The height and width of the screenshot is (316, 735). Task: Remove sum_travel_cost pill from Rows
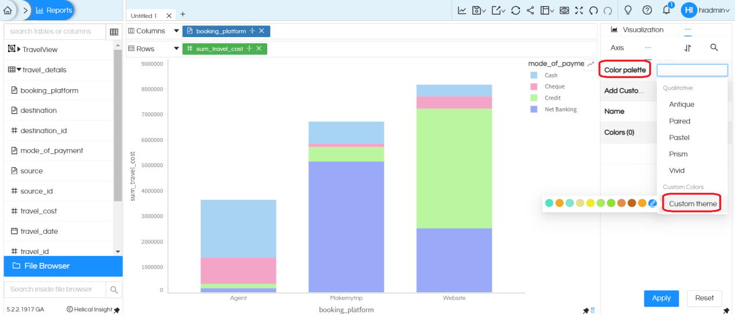click(x=259, y=49)
